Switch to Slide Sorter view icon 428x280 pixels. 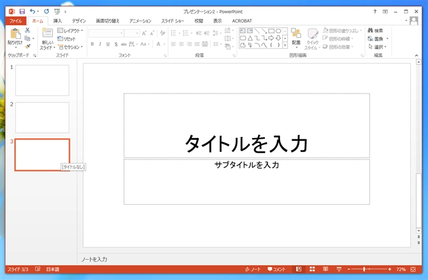click(x=312, y=269)
